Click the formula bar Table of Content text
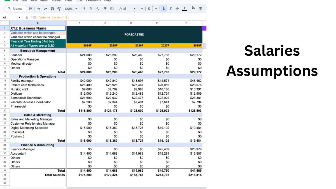Image resolution: width=336 pixels, height=189 pixels. click(53, 17)
